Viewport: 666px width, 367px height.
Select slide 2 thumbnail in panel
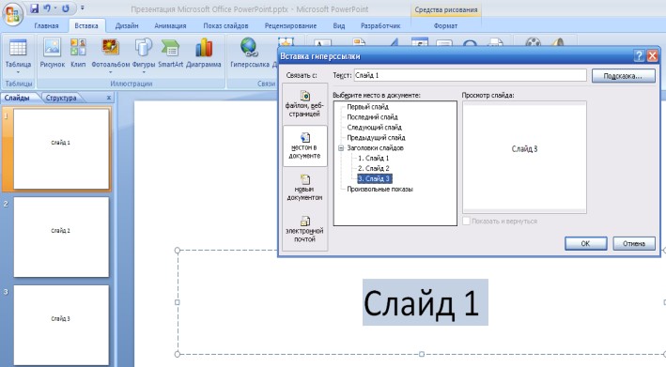61,237
